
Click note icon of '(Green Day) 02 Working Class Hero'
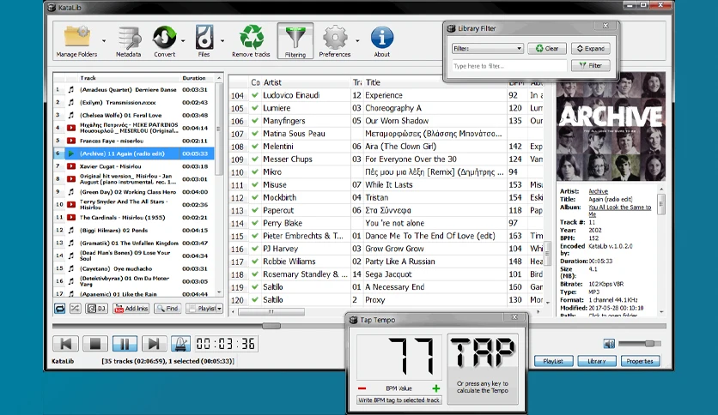tap(71, 192)
